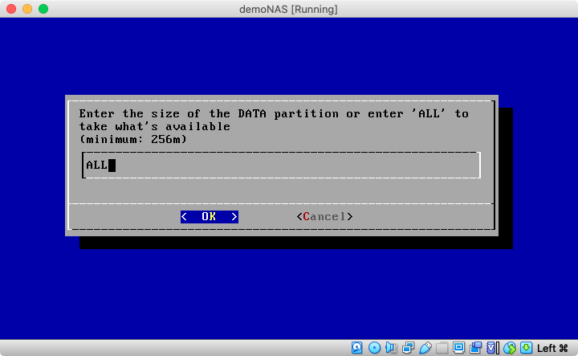578x356 pixels.
Task: Choose Cancel in the partition dialog
Action: click(x=324, y=216)
